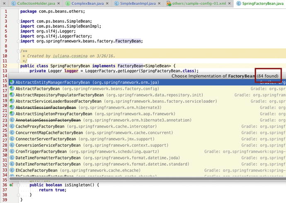Collapse the imports block at line 3
The height and width of the screenshot is (203, 286).
pos(18,21)
